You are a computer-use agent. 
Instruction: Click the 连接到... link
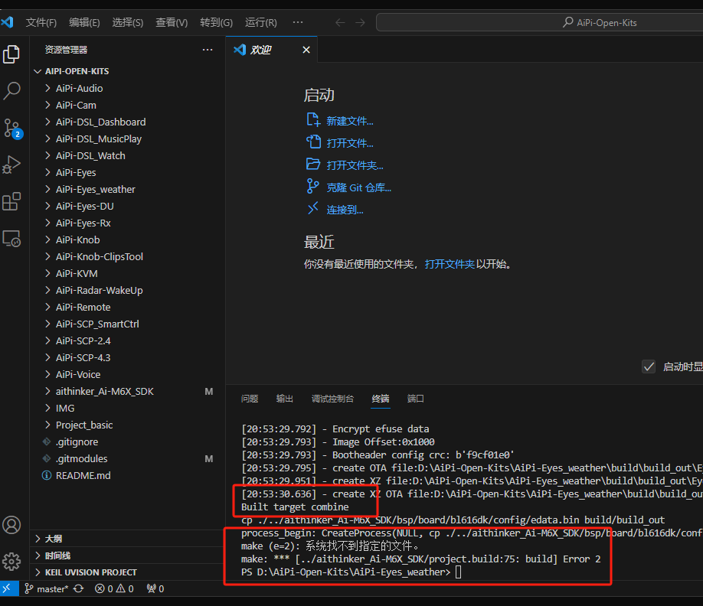[x=345, y=210]
